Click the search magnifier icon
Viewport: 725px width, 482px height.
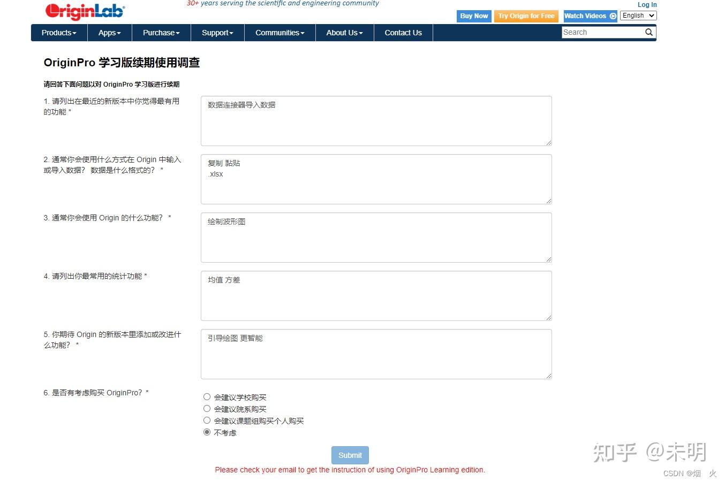(649, 32)
